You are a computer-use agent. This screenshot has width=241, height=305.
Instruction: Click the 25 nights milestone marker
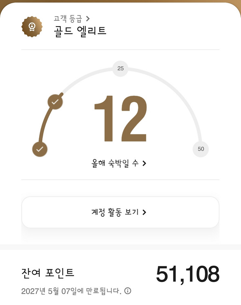pyautogui.click(x=120, y=69)
